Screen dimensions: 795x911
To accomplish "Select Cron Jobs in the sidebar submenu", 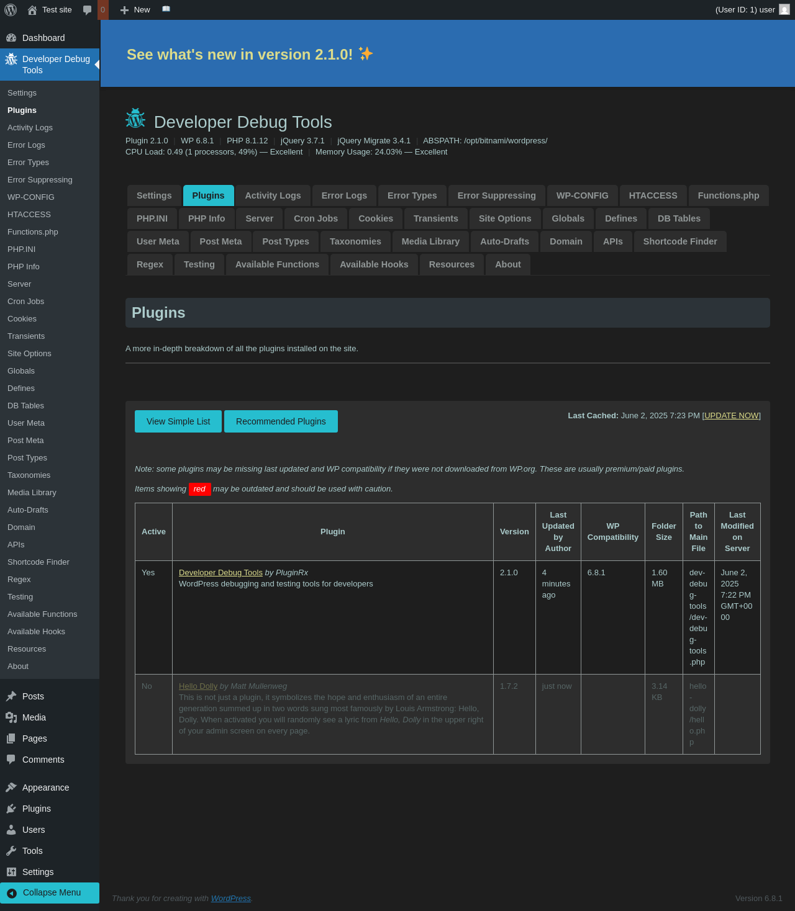I will click(x=26, y=302).
